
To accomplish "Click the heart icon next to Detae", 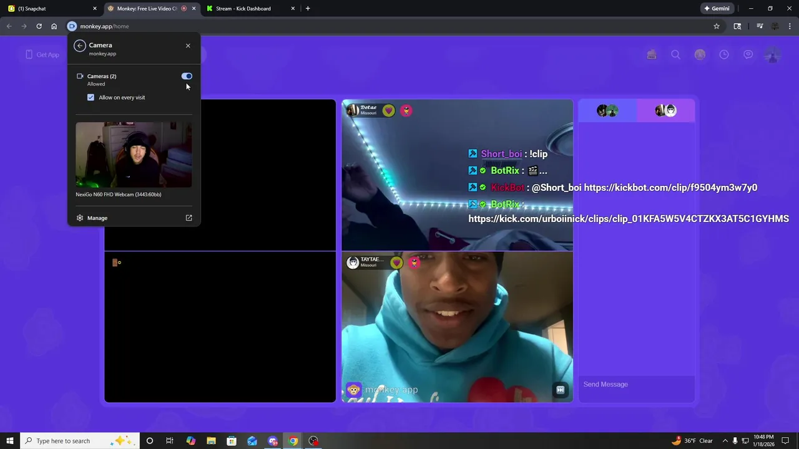I will (x=389, y=110).
